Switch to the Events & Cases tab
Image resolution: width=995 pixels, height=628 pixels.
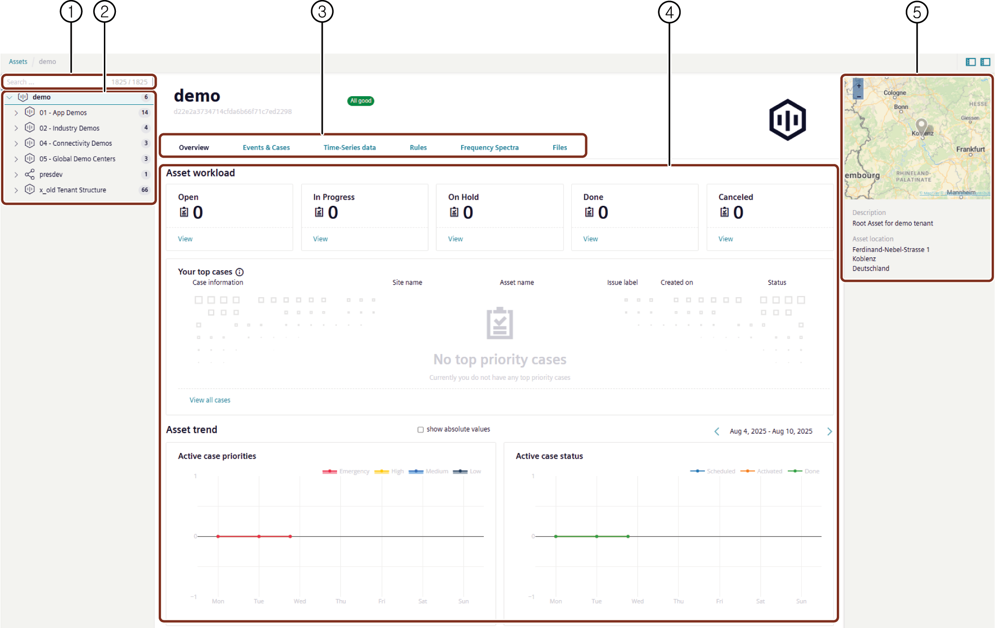click(266, 148)
